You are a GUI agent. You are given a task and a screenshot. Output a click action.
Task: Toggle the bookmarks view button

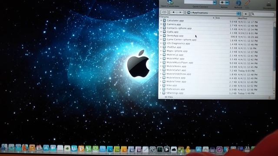pos(164,13)
